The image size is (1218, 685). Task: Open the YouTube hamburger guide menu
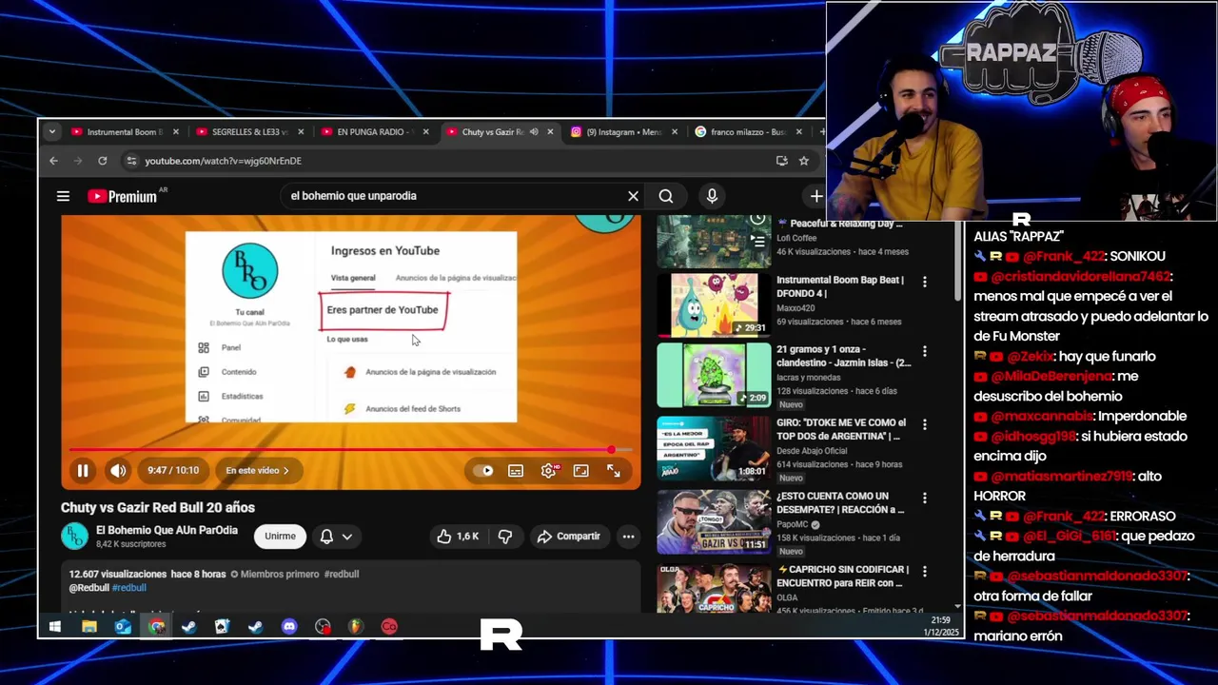pos(63,196)
